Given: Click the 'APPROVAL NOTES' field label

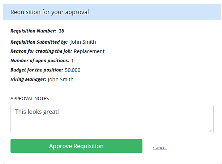Looking at the screenshot, I should click(x=30, y=98).
